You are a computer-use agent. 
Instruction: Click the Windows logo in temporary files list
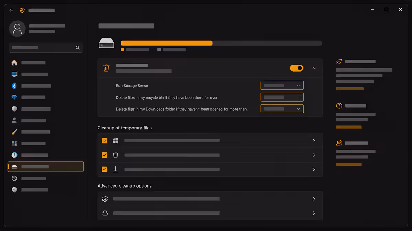coord(116,141)
